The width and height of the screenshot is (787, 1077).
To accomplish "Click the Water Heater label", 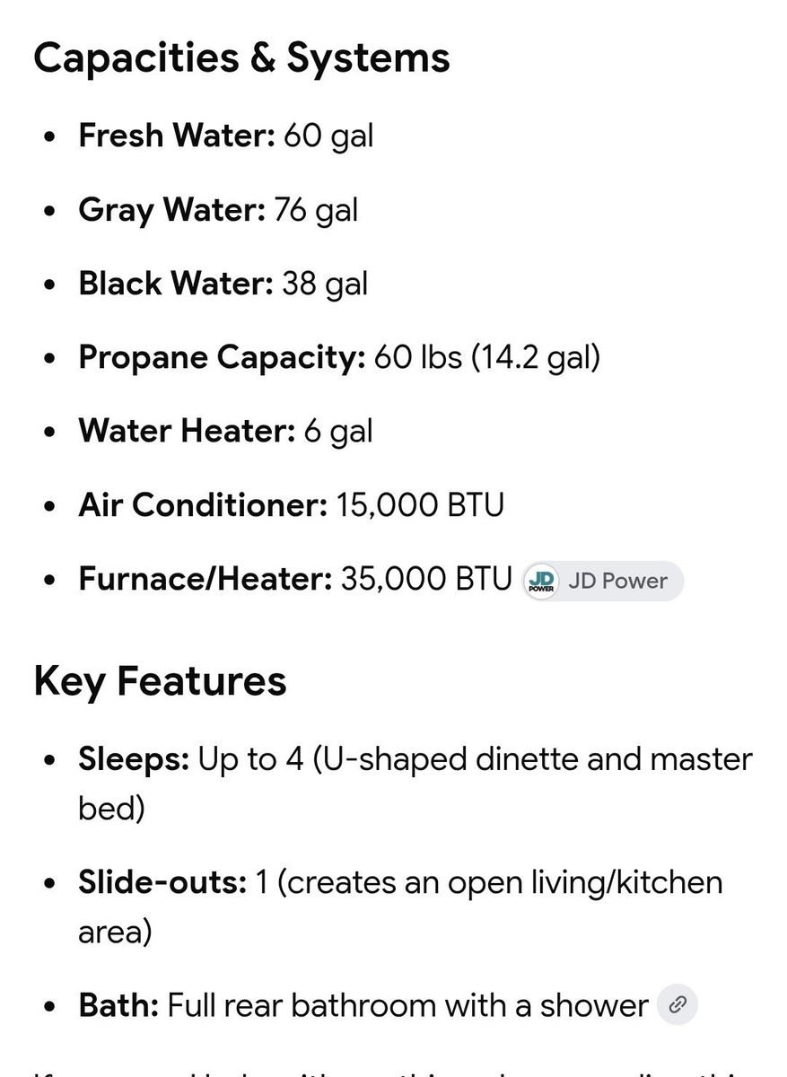I will click(187, 432).
